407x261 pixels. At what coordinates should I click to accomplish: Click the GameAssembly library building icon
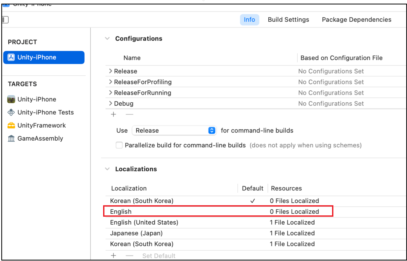[x=11, y=138]
